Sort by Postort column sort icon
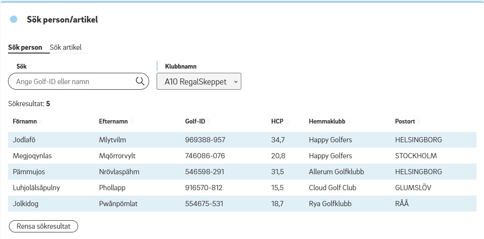 (x=419, y=122)
